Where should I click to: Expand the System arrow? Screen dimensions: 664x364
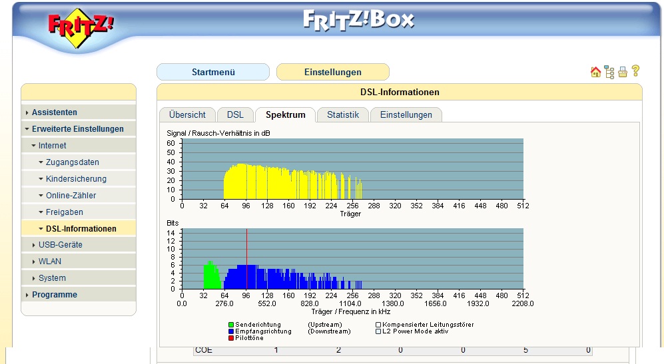(x=33, y=278)
